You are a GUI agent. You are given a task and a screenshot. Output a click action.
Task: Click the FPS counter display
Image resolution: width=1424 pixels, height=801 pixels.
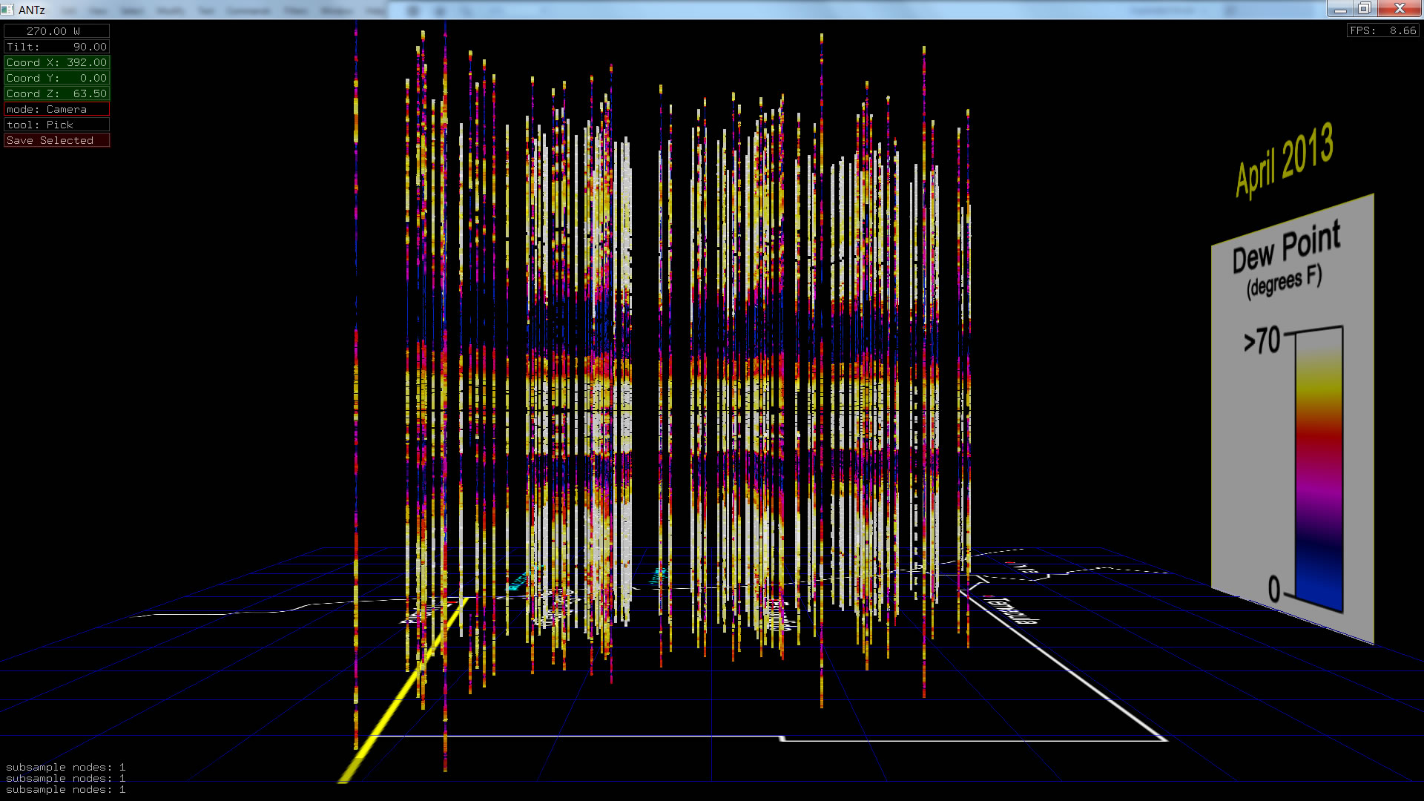(1382, 30)
